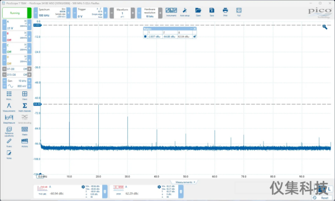Click the Open folder icon

(x=198, y=12)
